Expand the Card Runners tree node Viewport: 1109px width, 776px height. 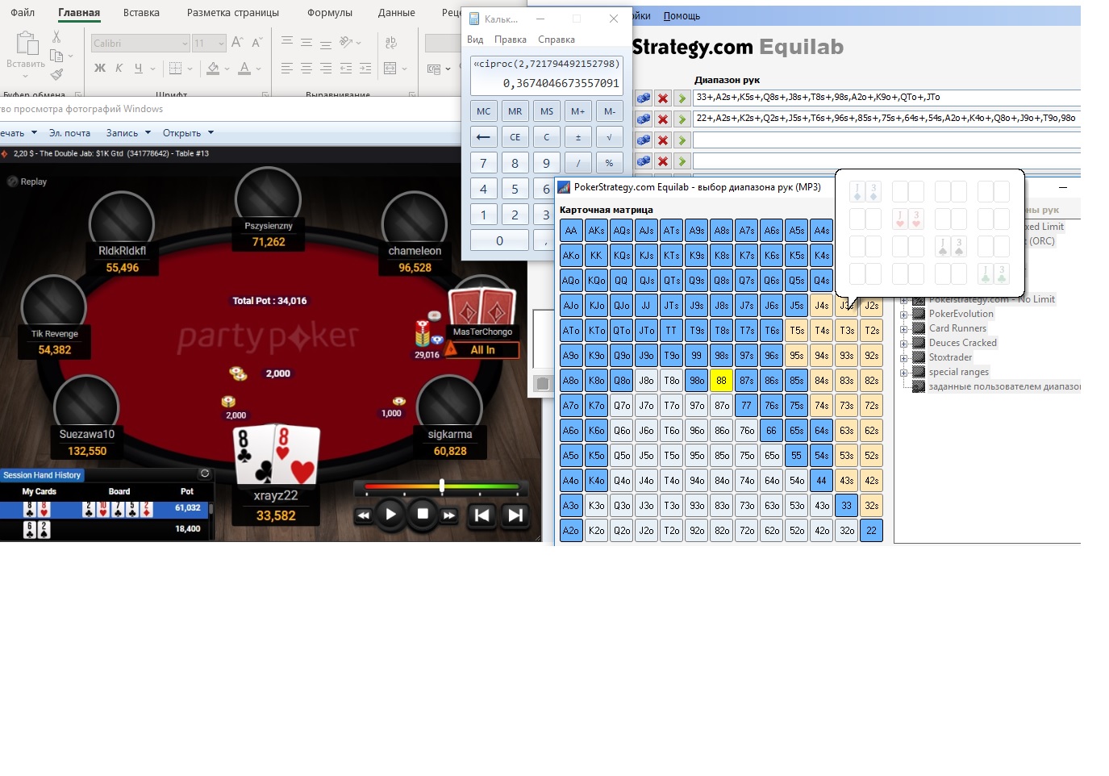tap(904, 329)
